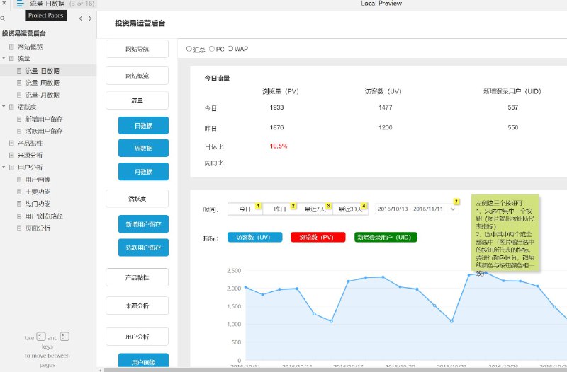Click the green sticky note annotation

(505, 233)
